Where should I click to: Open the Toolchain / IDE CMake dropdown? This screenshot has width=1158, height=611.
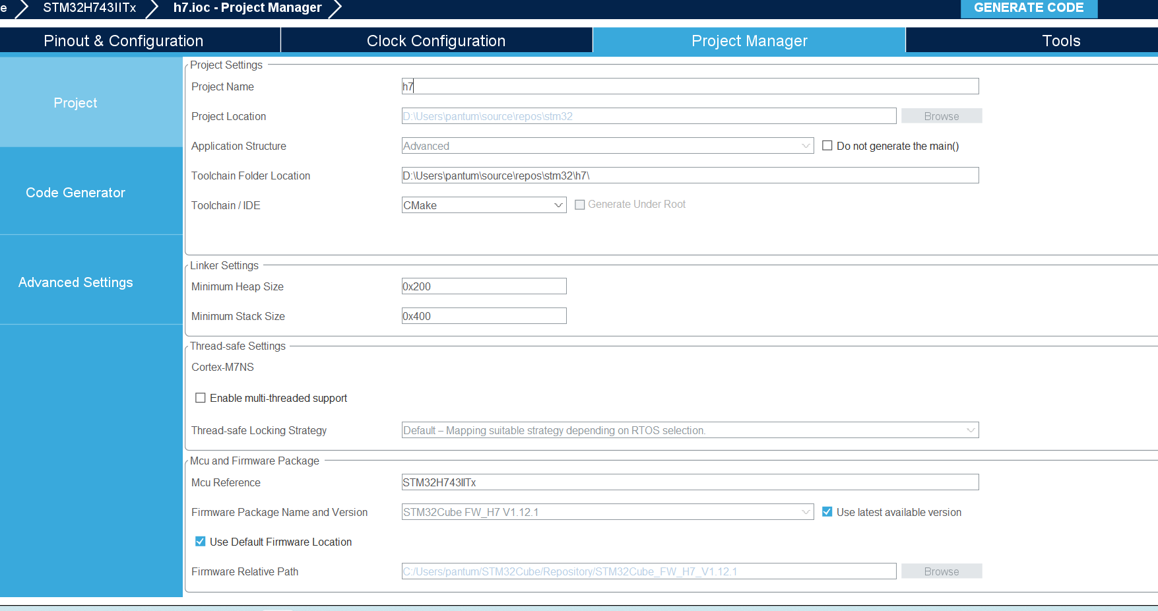(x=484, y=205)
